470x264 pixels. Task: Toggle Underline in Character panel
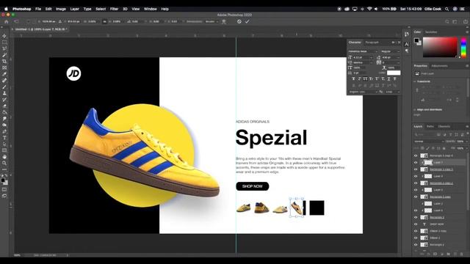click(388, 78)
